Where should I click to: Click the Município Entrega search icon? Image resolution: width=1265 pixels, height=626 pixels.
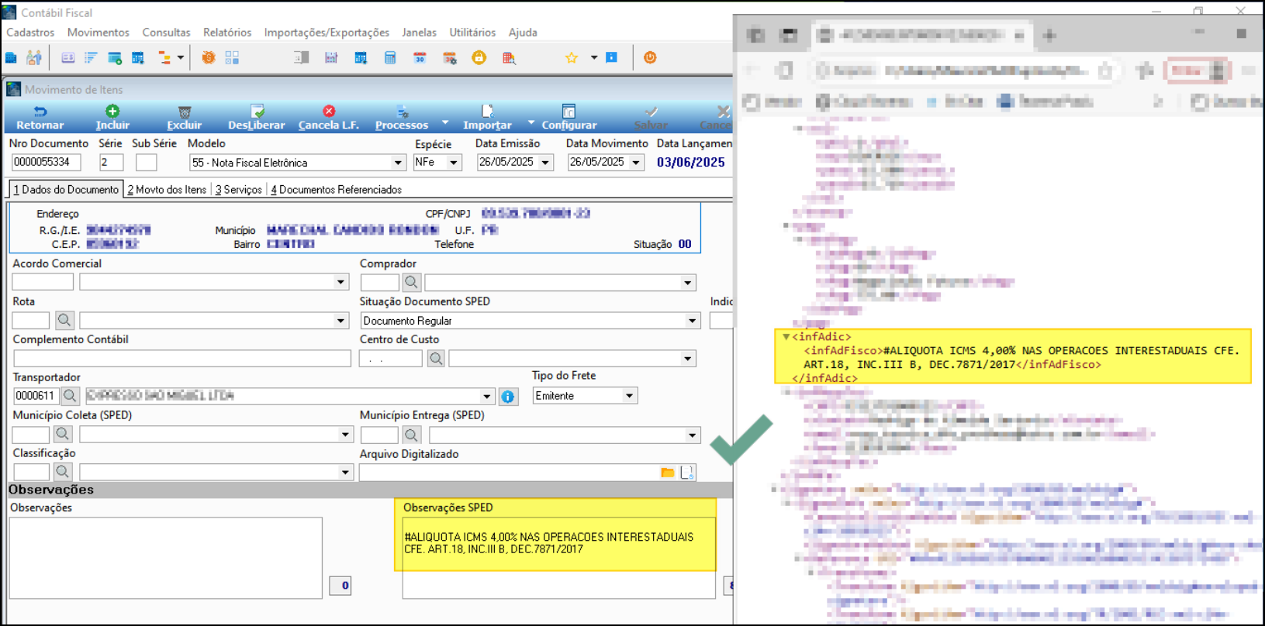(411, 435)
